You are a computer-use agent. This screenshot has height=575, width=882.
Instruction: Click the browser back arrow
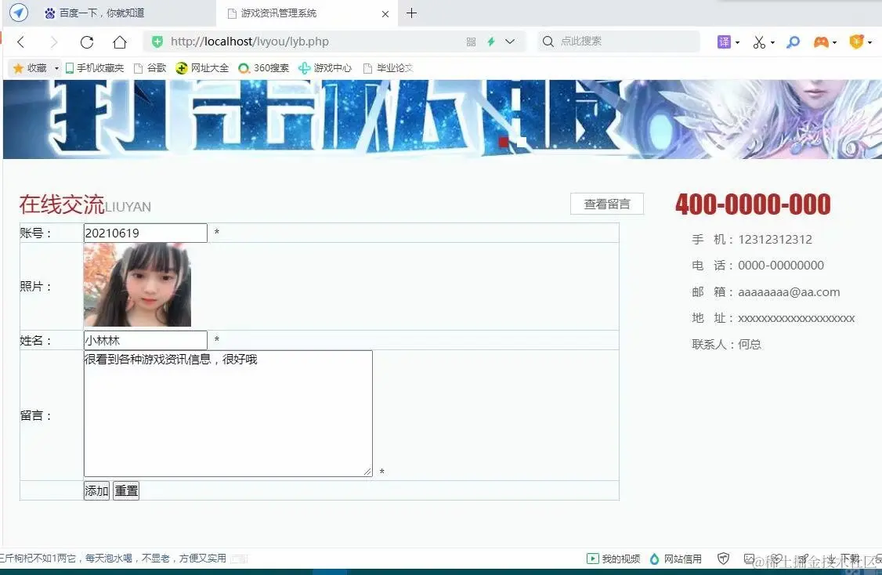click(x=21, y=42)
